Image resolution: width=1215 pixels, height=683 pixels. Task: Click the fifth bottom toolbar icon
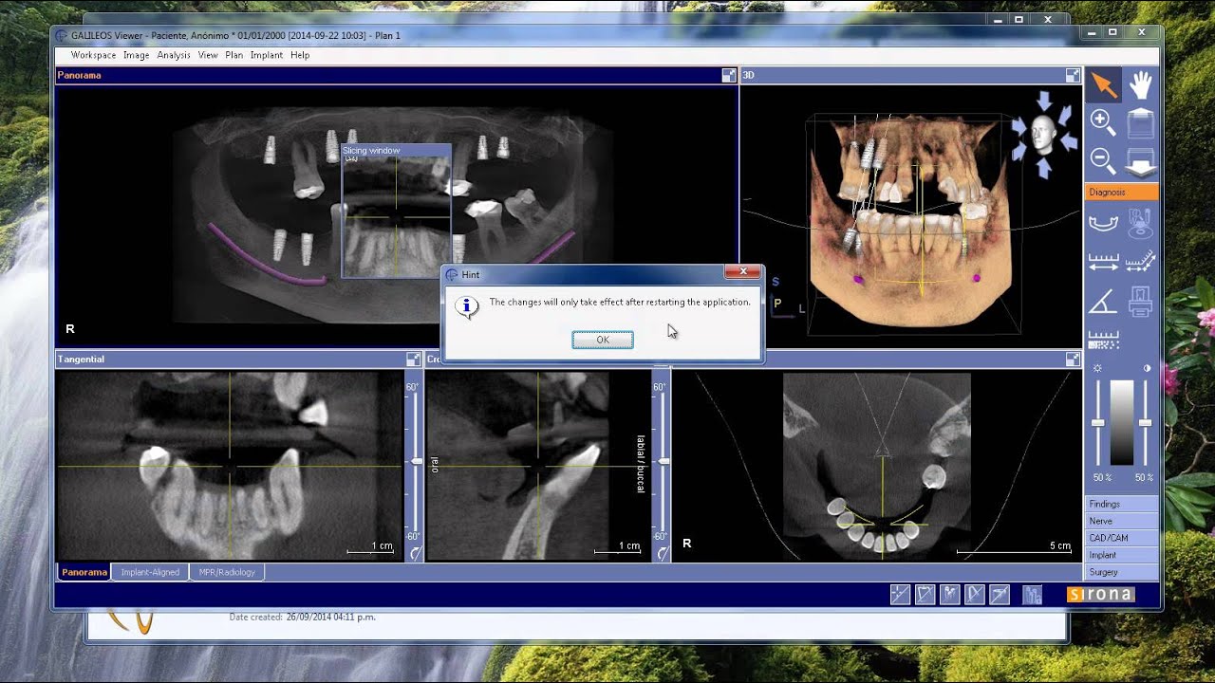(999, 595)
